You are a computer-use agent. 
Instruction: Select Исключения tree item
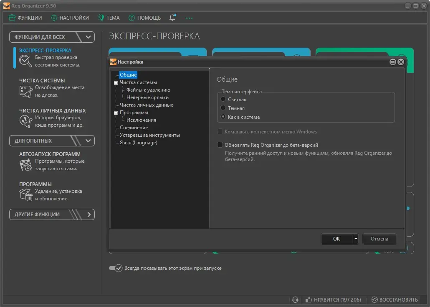(x=141, y=120)
